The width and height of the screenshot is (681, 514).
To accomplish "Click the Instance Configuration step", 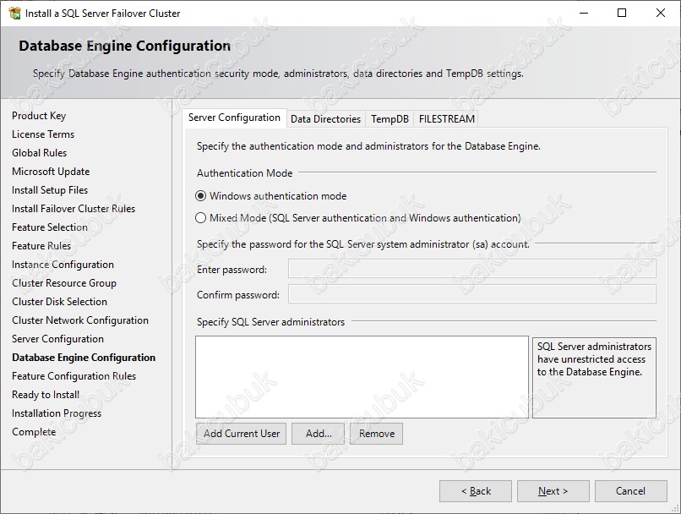I will point(63,265).
